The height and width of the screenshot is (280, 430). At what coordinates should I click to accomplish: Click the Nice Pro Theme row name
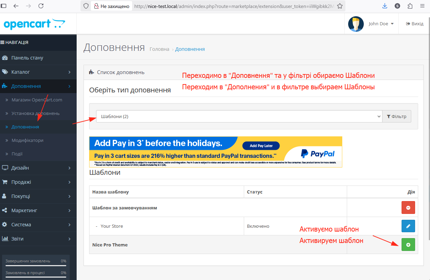(110, 245)
